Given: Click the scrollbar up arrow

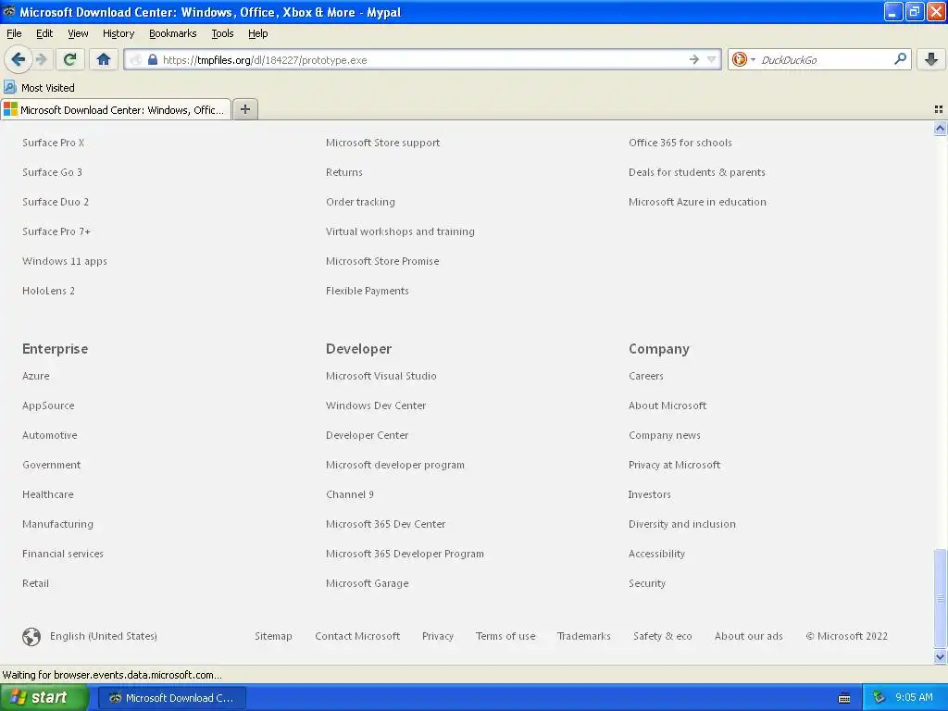Looking at the screenshot, I should coord(940,128).
